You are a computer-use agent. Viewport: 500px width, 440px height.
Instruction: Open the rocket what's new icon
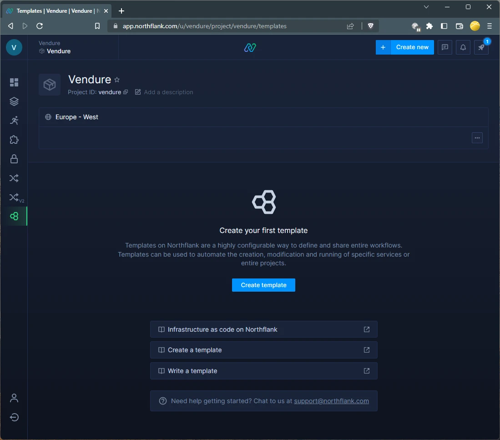click(481, 47)
